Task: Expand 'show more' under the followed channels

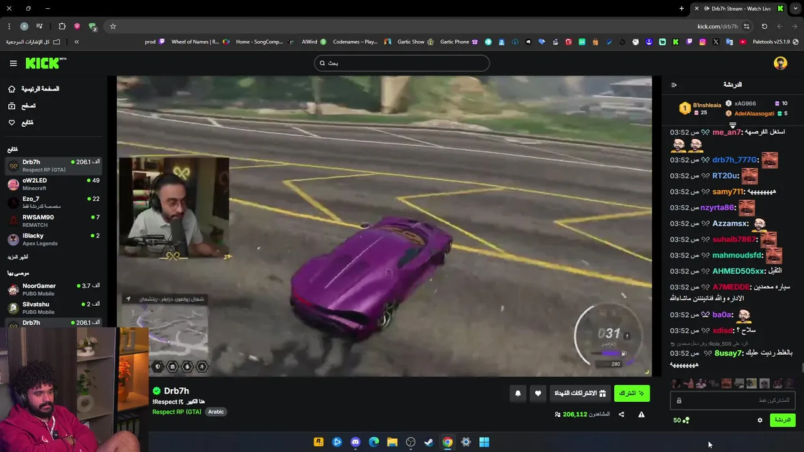Action: [x=18, y=257]
